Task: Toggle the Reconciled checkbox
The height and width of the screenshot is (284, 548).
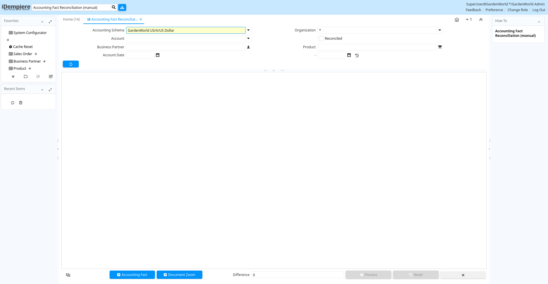Action: 321,39
